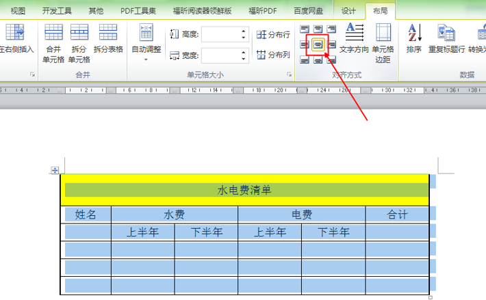This screenshot has height=300, width=486.
Task: Click the 水电费清单 title cell
Action: point(244,190)
